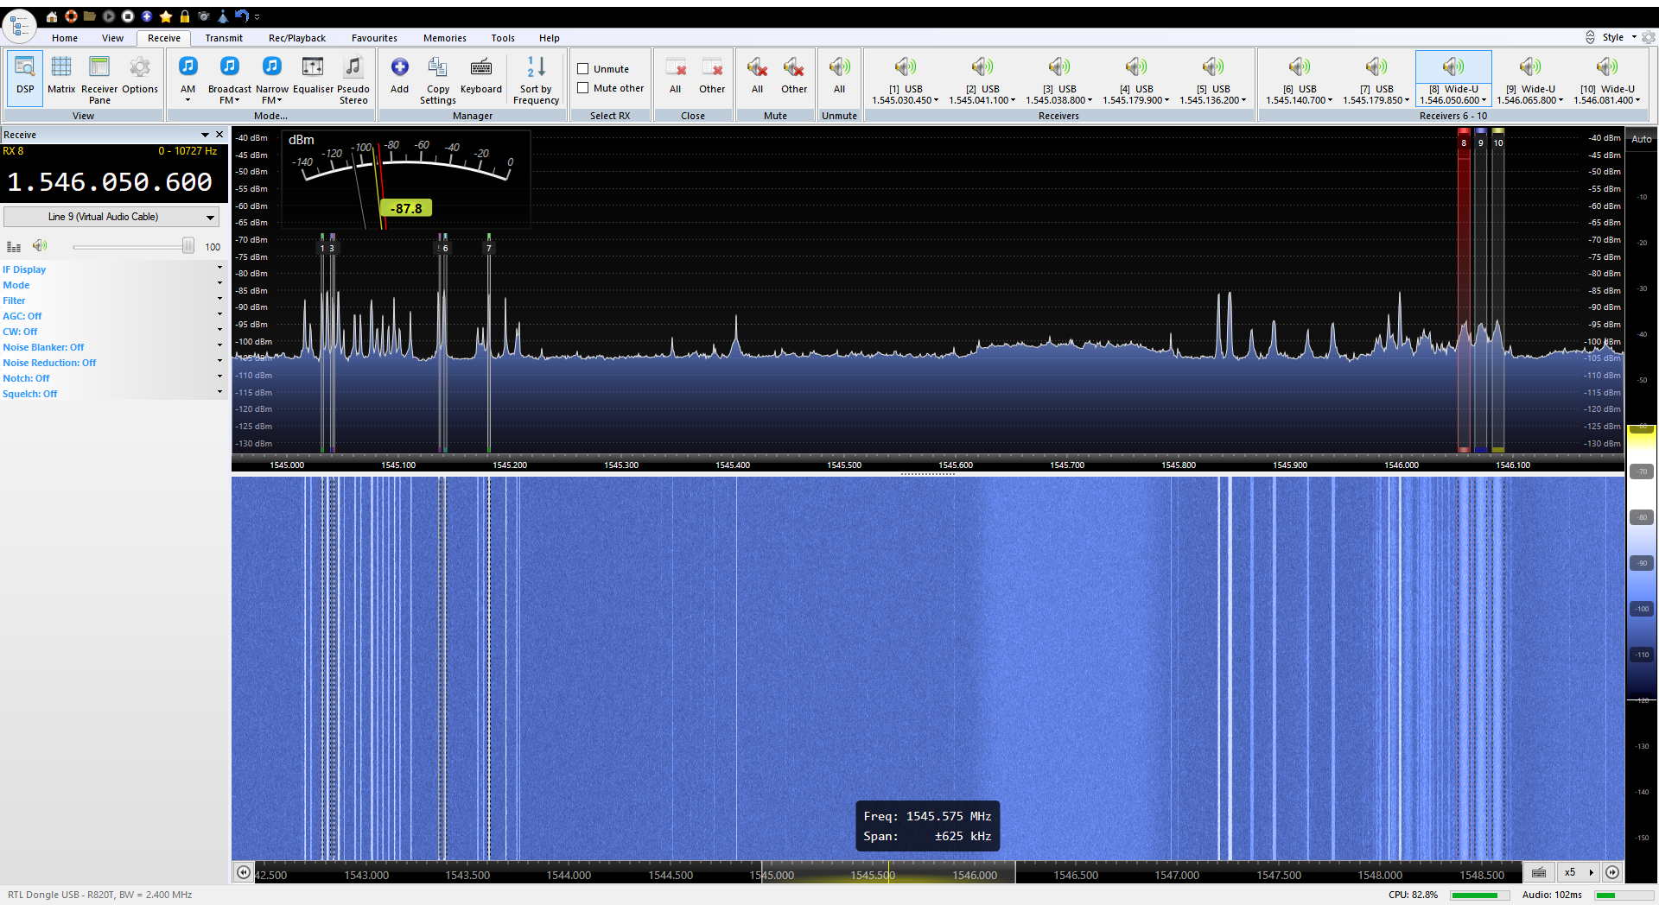Click the Auto level button

coord(1641,139)
